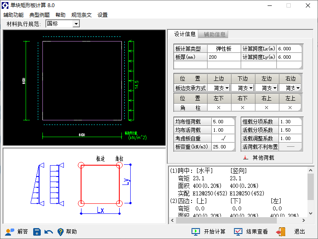318x239 pixels.
Task: Toggle the 考虑板自重 checkmark
Action: (x=223, y=138)
